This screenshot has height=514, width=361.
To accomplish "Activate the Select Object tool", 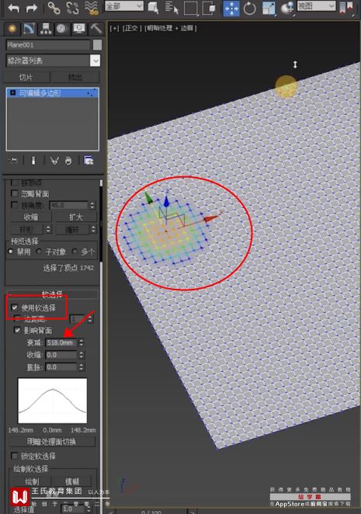I will pos(153,8).
